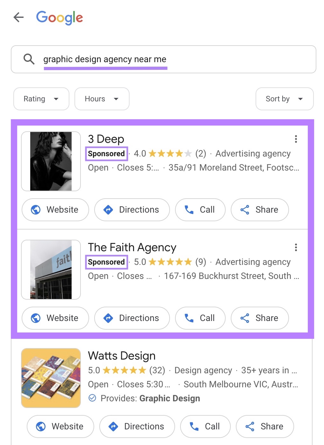Image resolution: width=324 pixels, height=445 pixels.
Task: Click the star rating of The Faith Agency
Action: click(170, 262)
